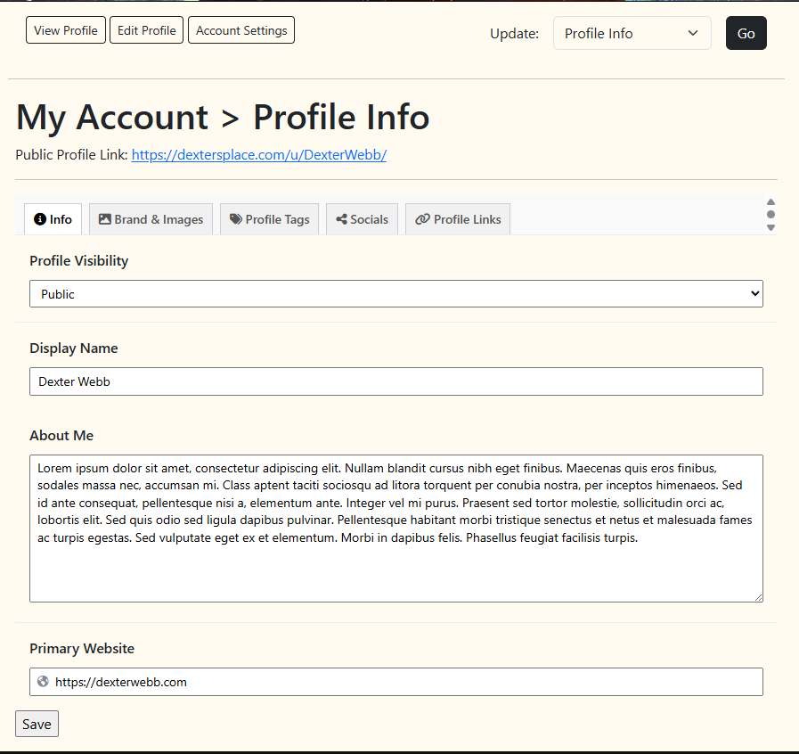The width and height of the screenshot is (799, 754).
Task: Expand the Update Profile Info dropdown
Action: tap(632, 33)
